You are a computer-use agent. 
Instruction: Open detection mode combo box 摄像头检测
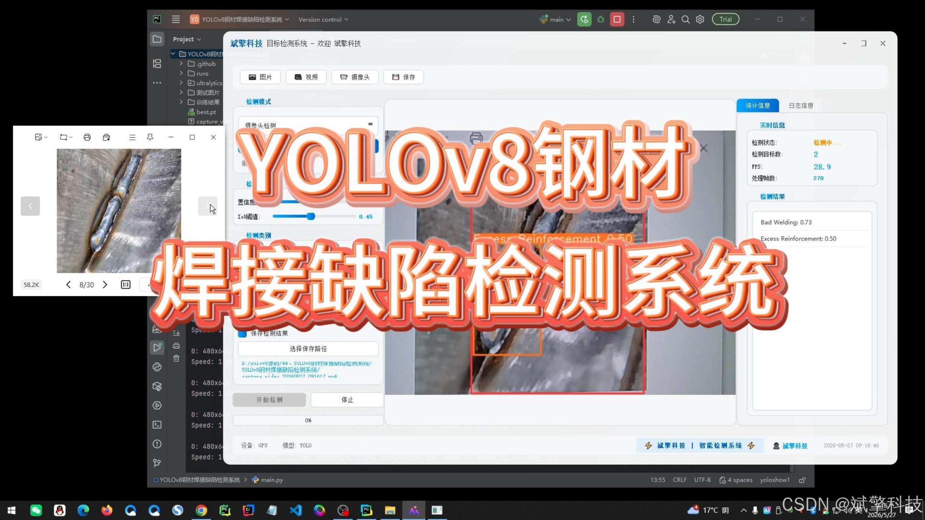coord(308,125)
